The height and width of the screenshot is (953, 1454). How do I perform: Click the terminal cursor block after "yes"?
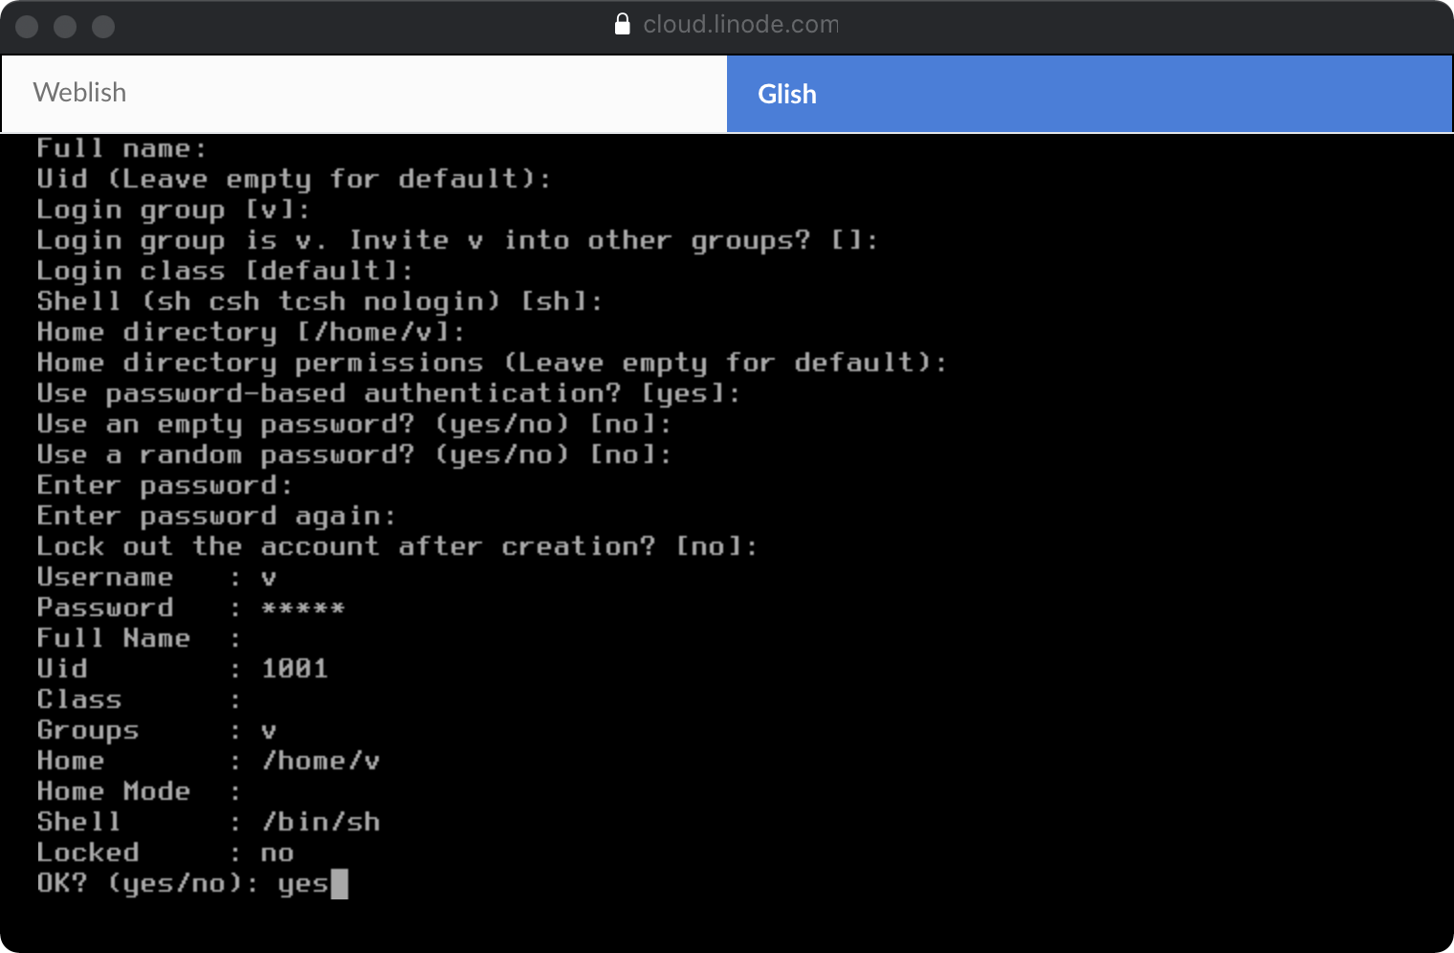pos(339,883)
